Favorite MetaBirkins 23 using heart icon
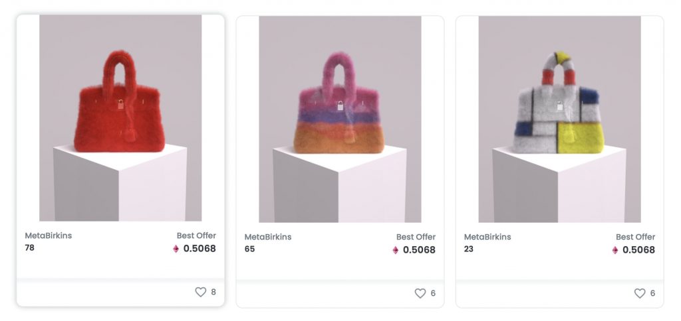 [x=639, y=293]
